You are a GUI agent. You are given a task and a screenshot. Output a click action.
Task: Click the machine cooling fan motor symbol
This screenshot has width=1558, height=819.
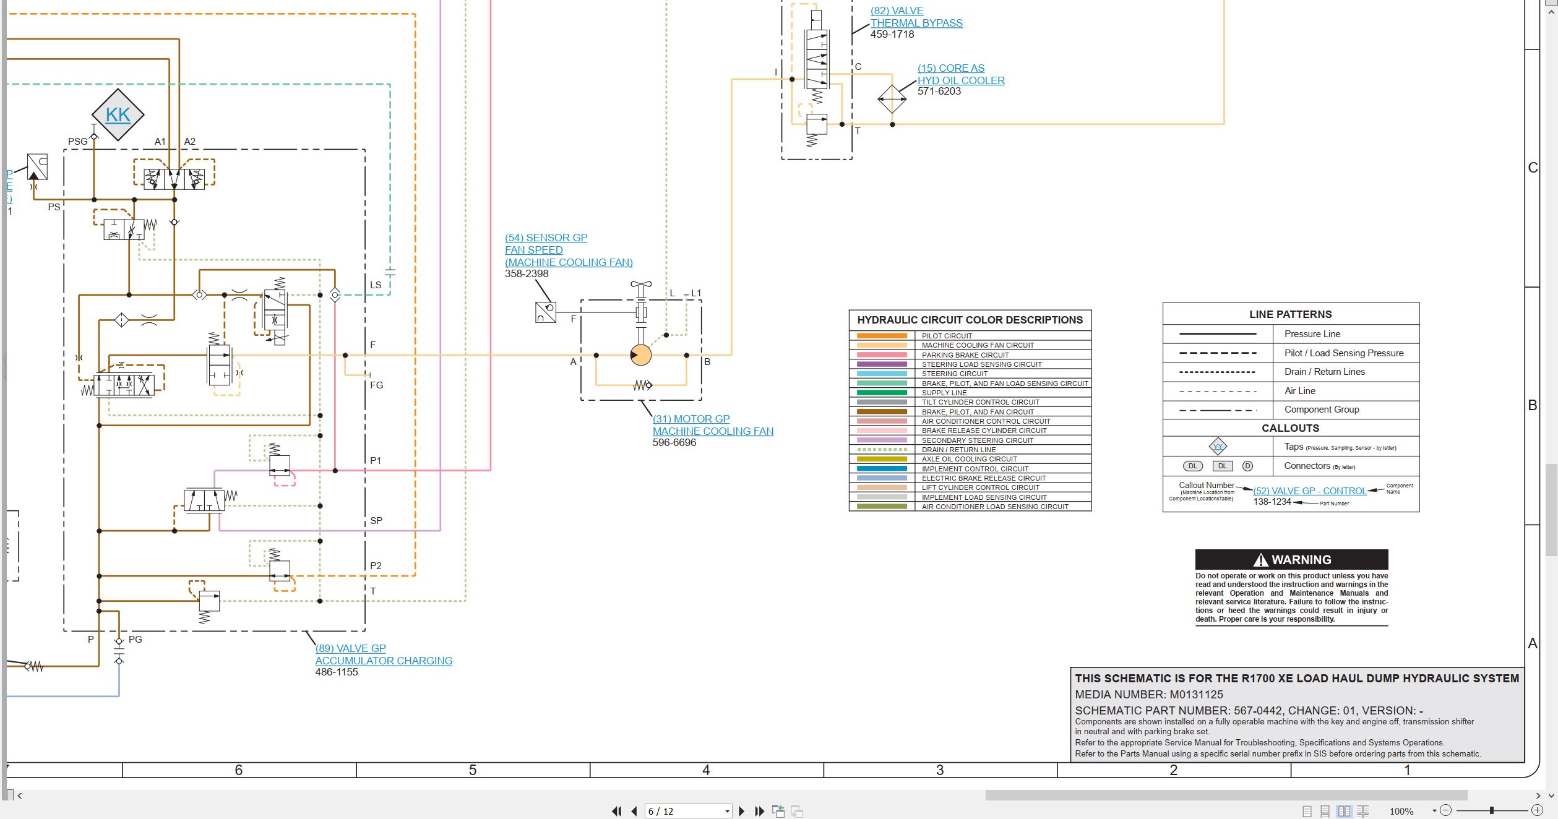640,355
